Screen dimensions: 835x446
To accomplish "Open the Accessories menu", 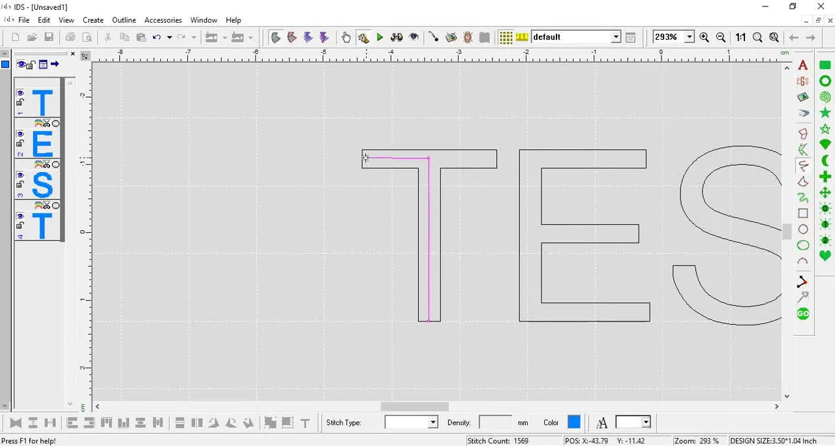I will [163, 20].
